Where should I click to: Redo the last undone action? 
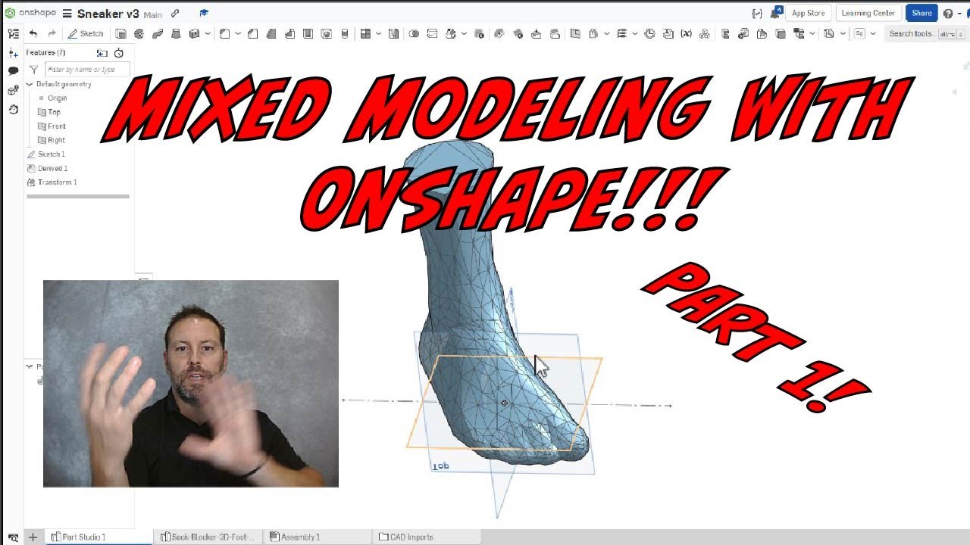click(52, 33)
